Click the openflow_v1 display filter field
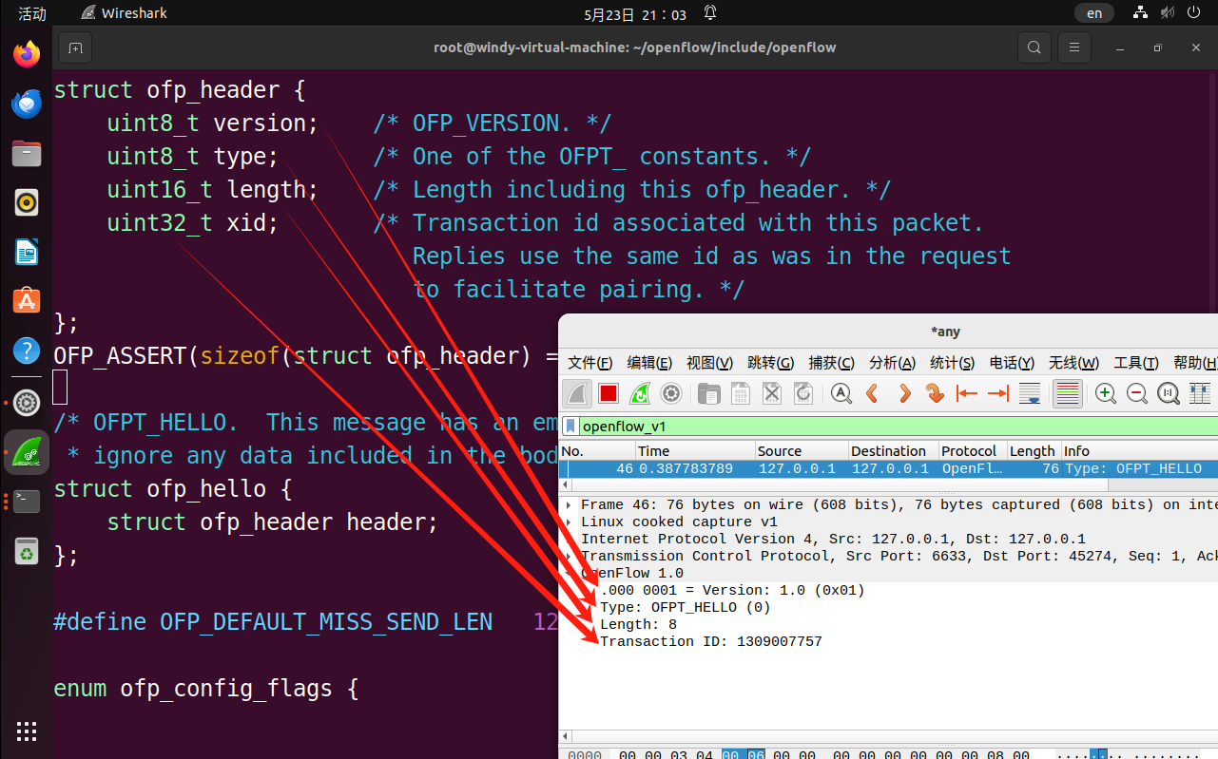The image size is (1218, 759). coord(898,427)
